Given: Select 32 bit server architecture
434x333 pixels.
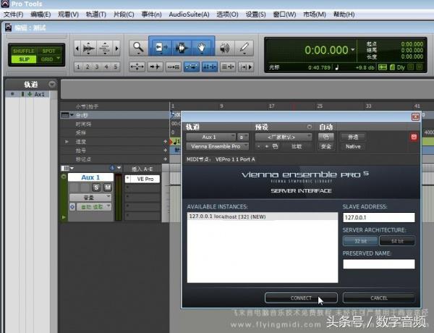Looking at the screenshot, I should pyautogui.click(x=360, y=241).
